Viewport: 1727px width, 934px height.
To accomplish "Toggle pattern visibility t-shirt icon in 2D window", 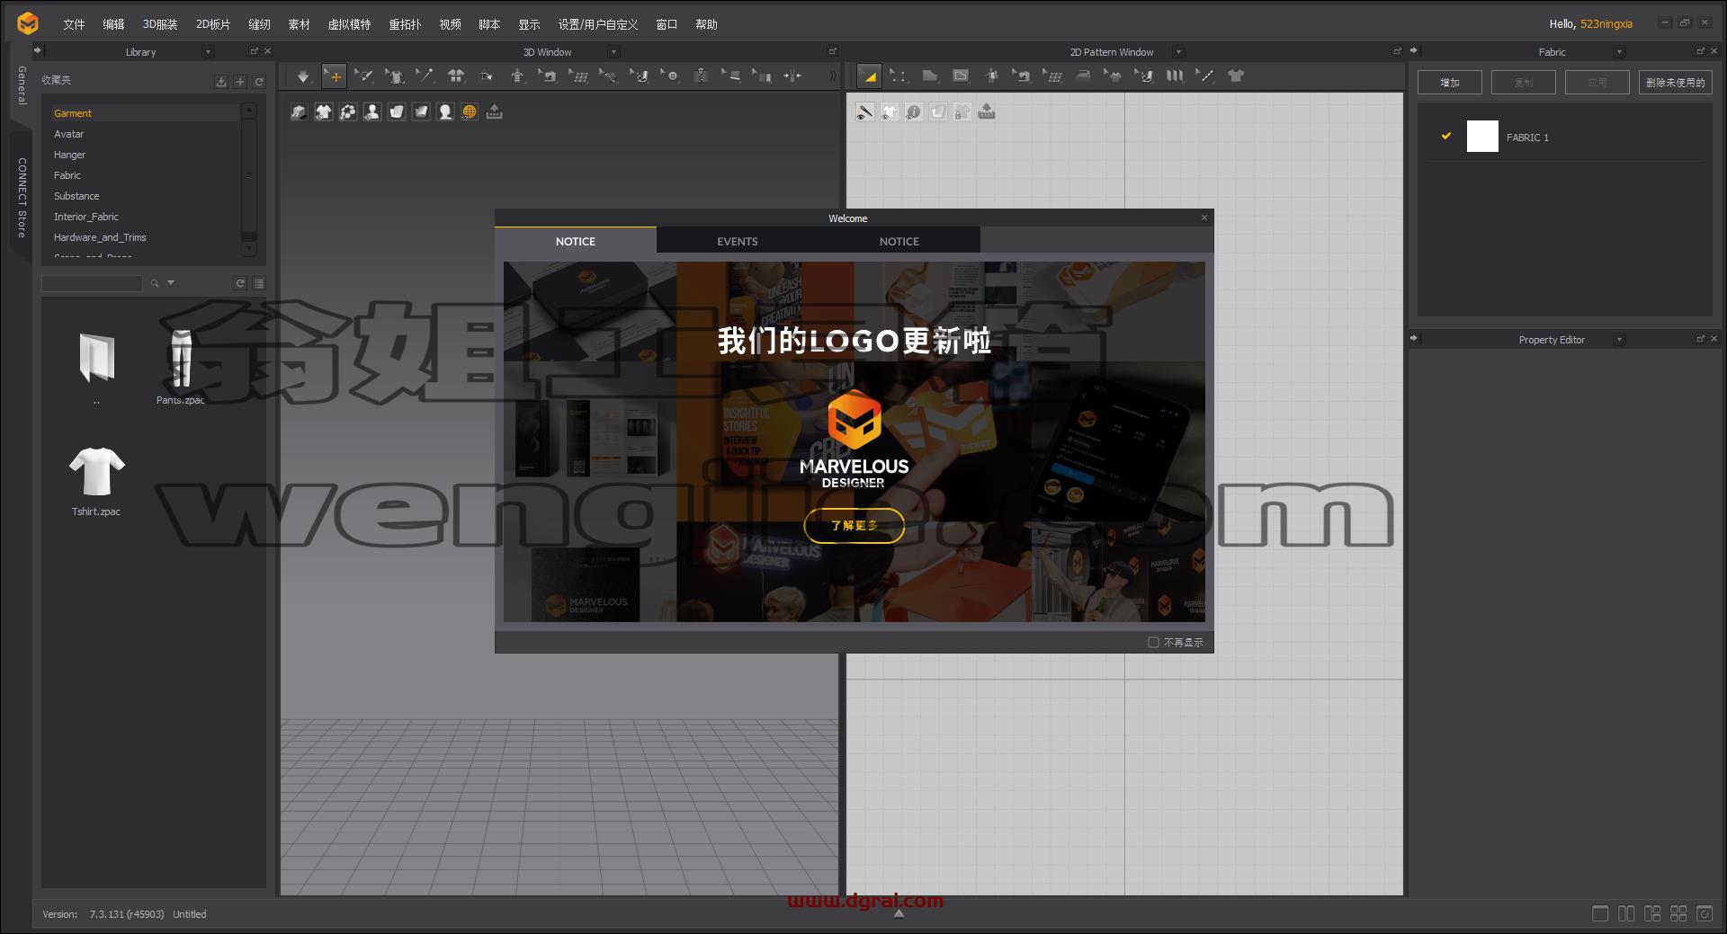I will (x=890, y=111).
